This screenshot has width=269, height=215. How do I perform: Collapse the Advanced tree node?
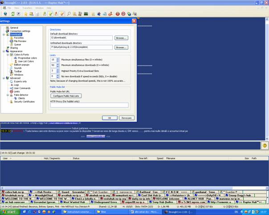point(4,78)
